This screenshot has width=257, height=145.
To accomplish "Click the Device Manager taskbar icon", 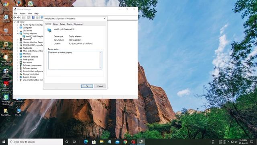I will point(141,142).
